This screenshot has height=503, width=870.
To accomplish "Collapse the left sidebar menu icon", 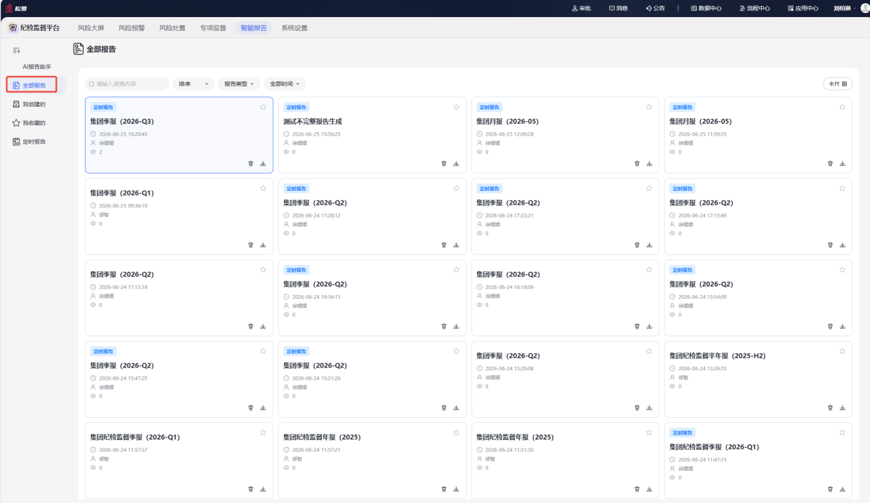I will coord(16,51).
